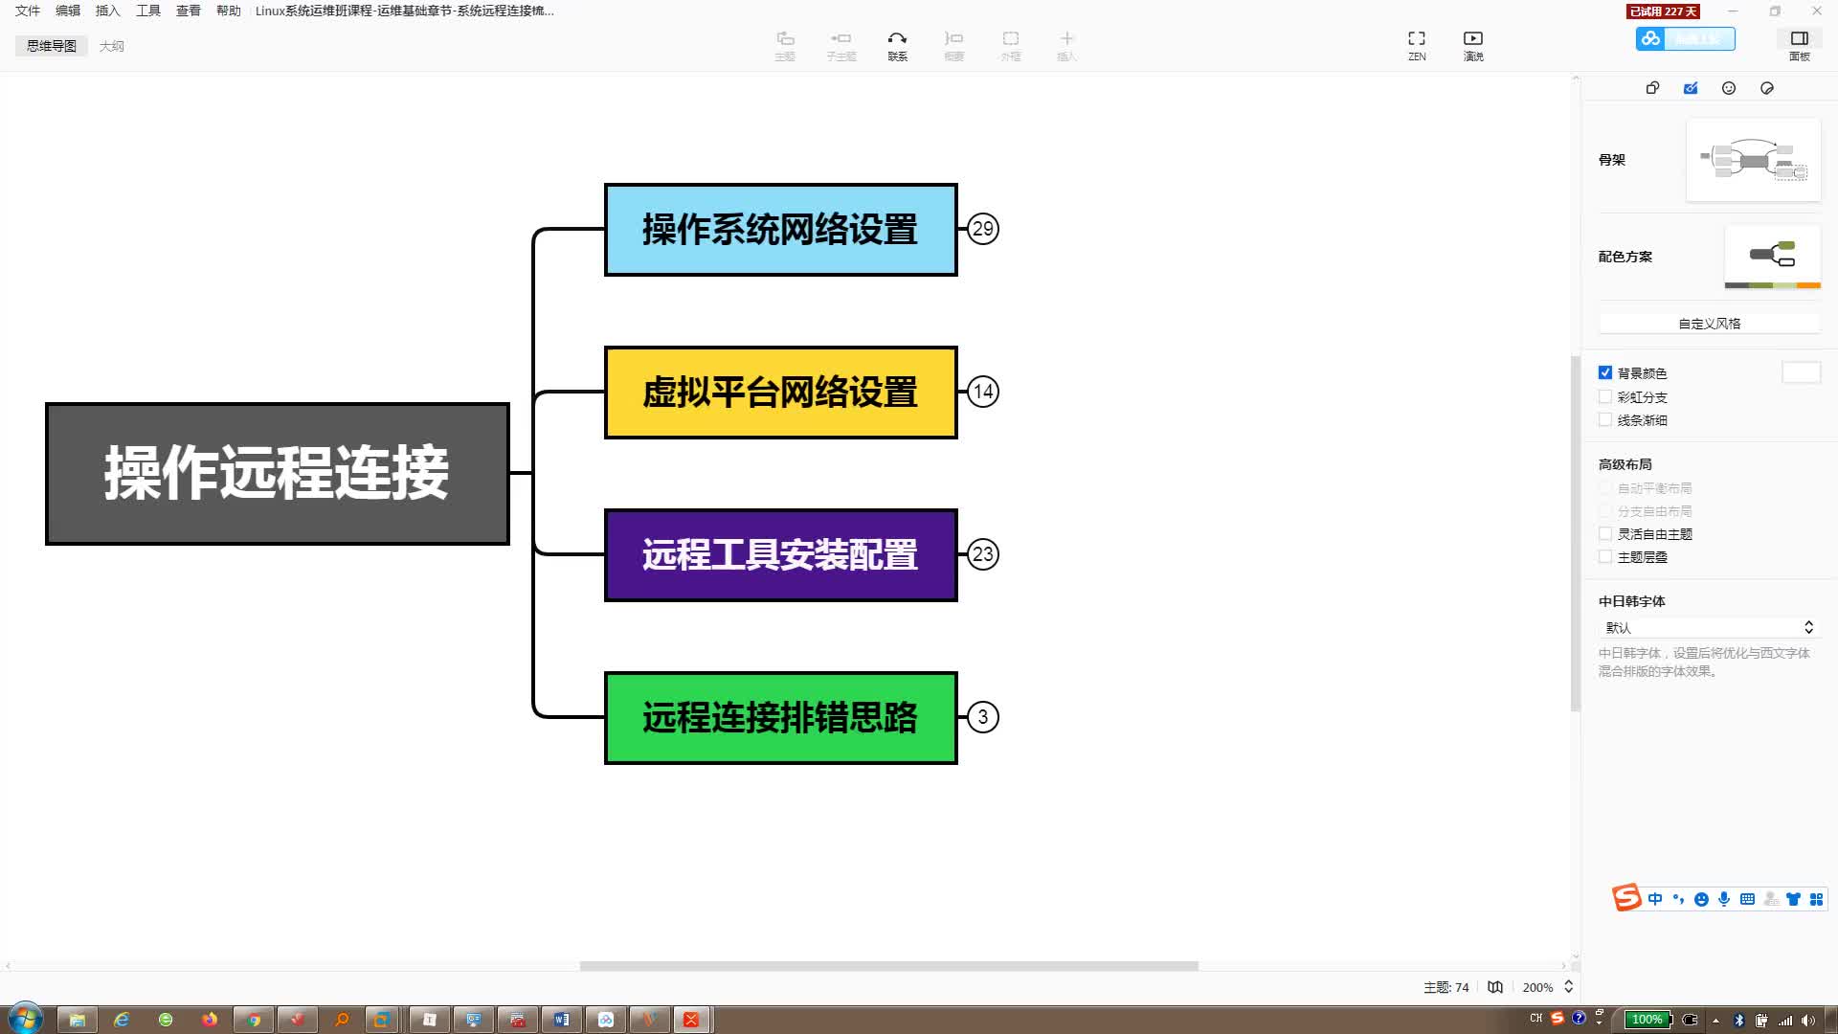Viewport: 1838px width, 1034px height.
Task: Click the 已试用 227 天 trial badge
Action: pos(1663,11)
